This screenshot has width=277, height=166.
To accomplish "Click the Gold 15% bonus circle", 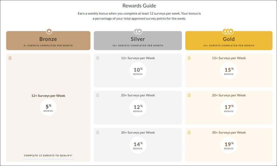I will pos(229,71).
